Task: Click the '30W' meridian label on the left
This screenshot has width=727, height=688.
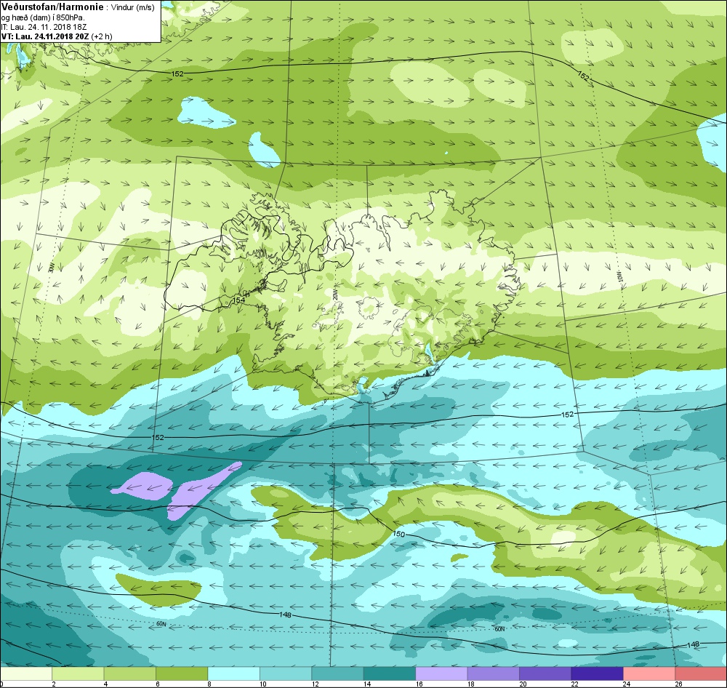Action: point(52,268)
